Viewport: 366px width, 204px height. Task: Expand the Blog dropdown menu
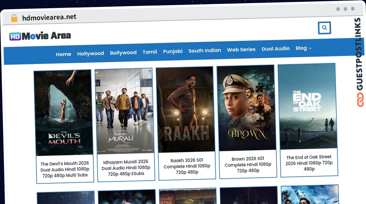click(303, 48)
